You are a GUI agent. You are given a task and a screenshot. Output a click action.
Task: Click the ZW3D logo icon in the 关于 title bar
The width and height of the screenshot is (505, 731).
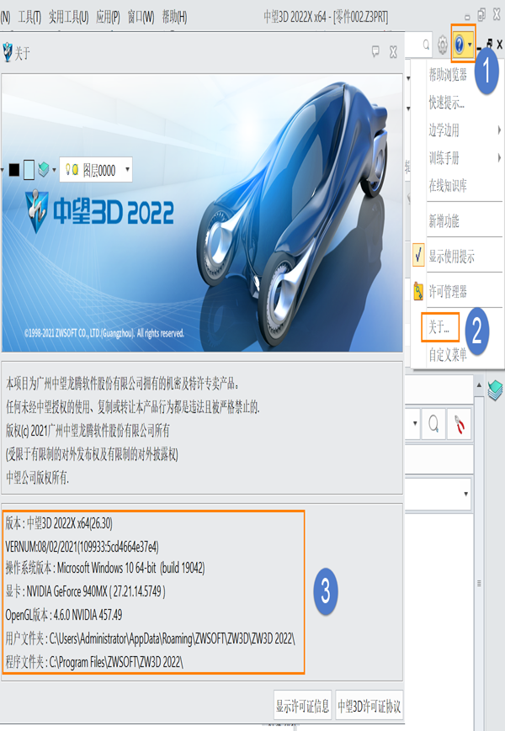point(8,52)
